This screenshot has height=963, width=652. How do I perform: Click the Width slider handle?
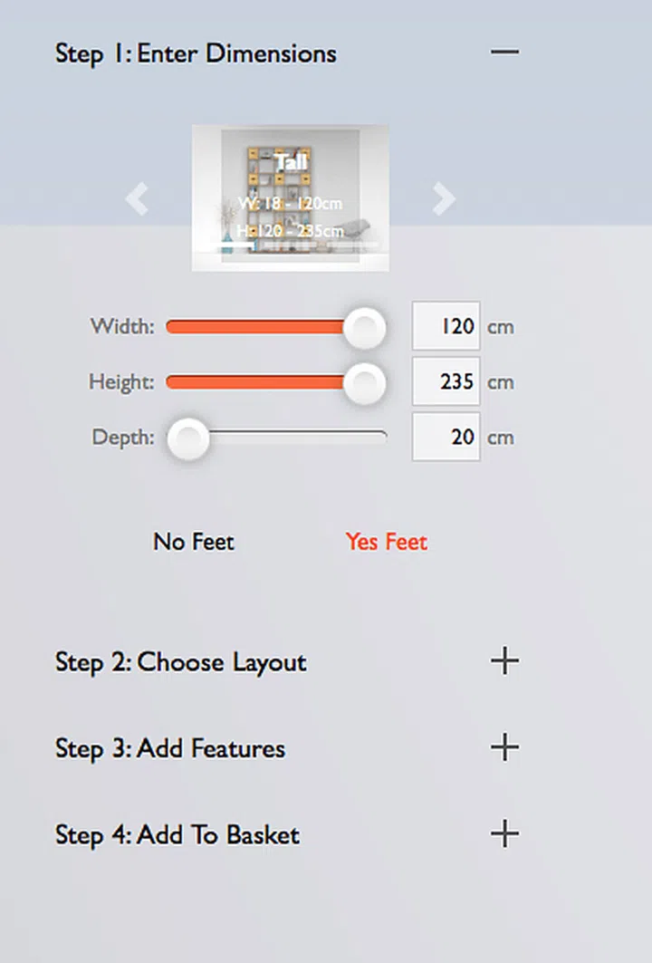(364, 327)
